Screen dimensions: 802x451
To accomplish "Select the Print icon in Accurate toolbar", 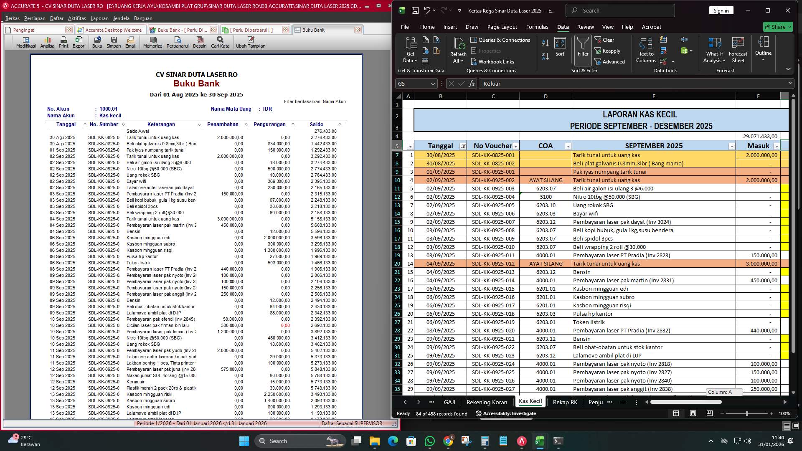I will point(63,42).
